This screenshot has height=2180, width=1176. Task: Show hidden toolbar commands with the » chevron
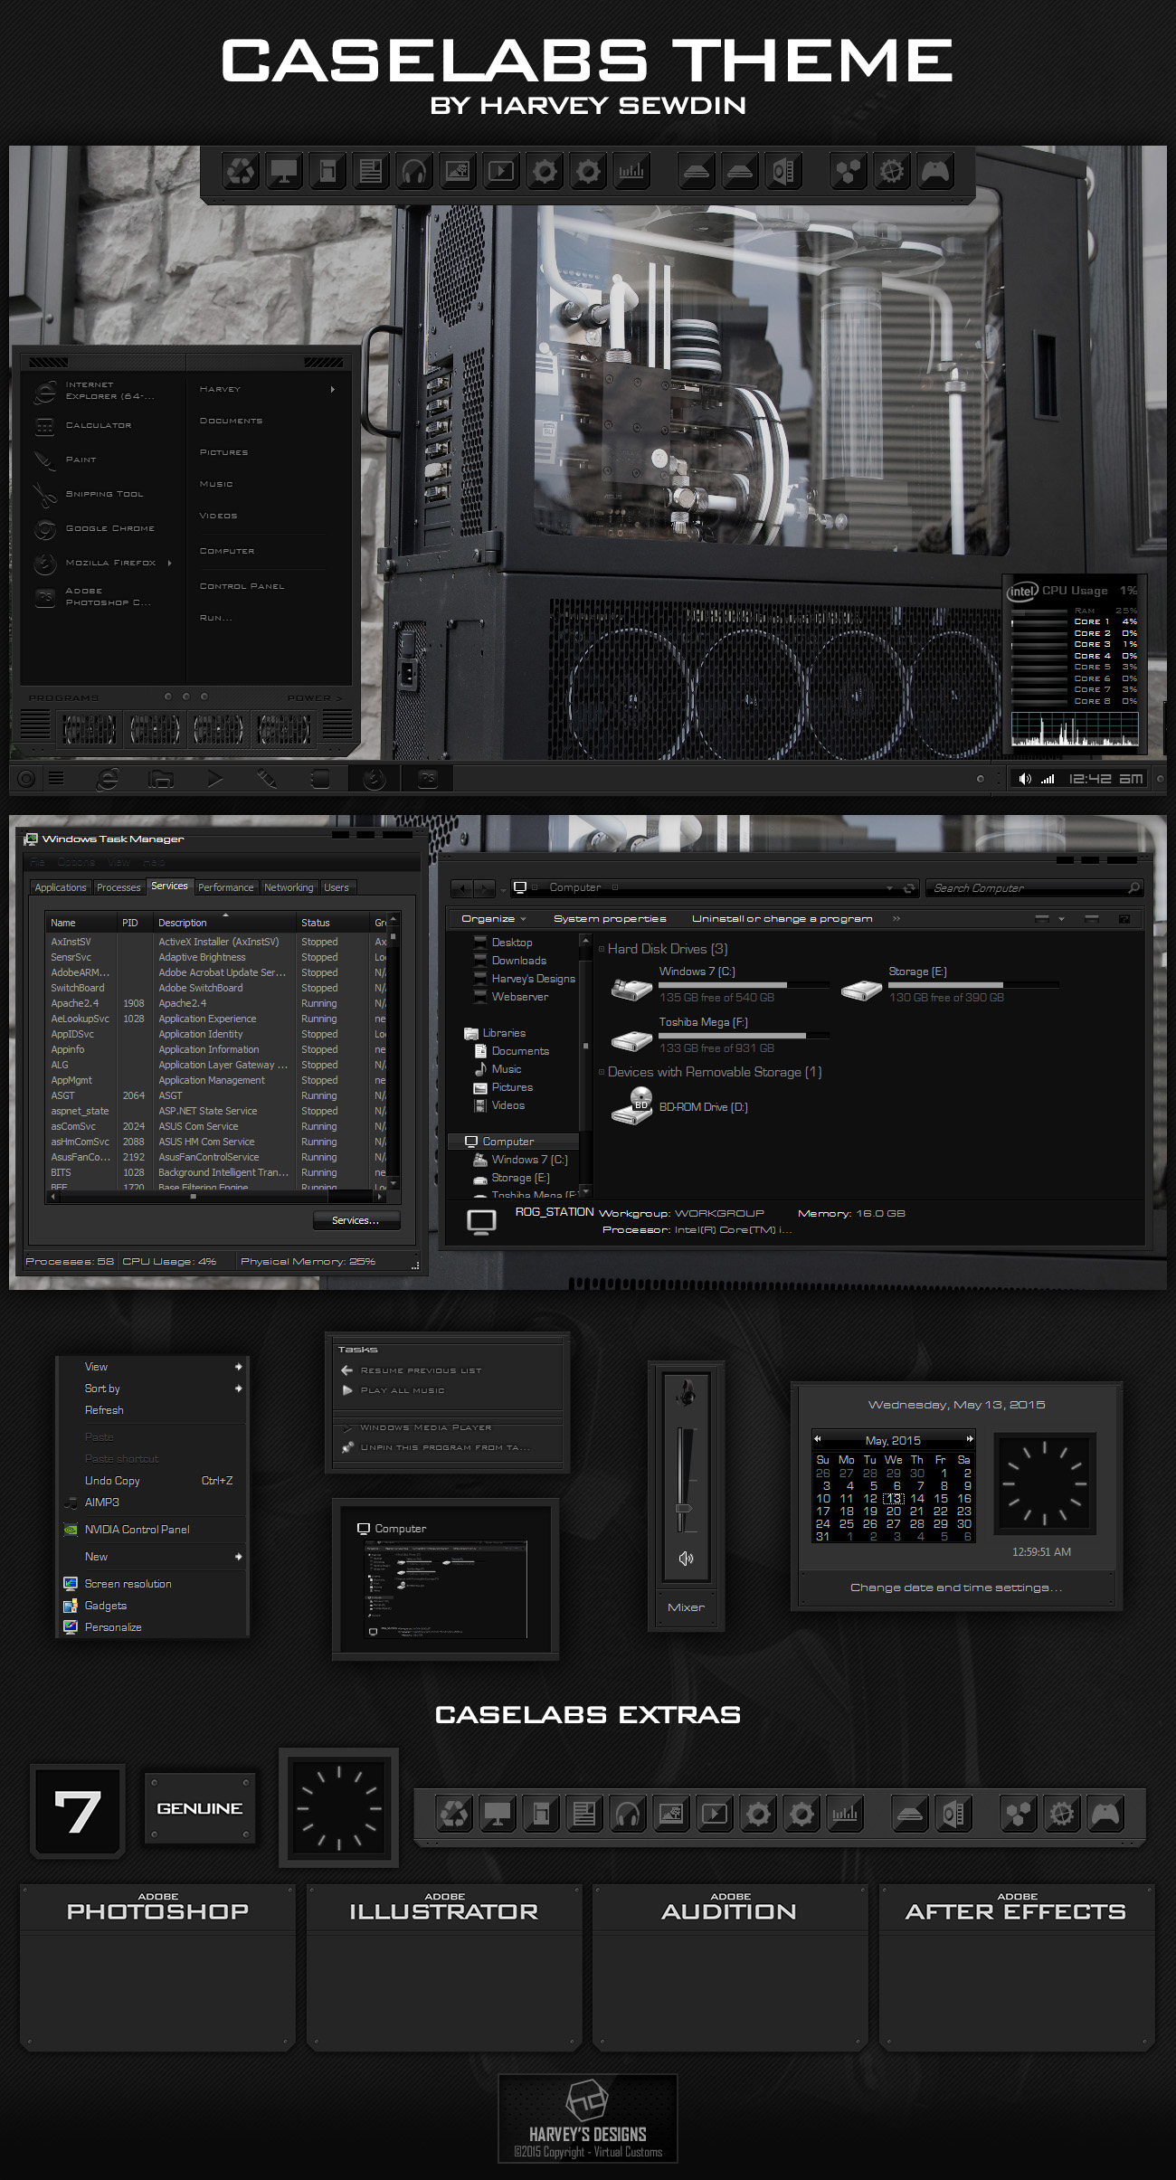pos(896,919)
